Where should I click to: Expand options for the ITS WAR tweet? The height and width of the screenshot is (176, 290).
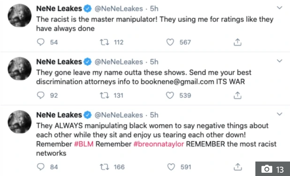point(279,61)
